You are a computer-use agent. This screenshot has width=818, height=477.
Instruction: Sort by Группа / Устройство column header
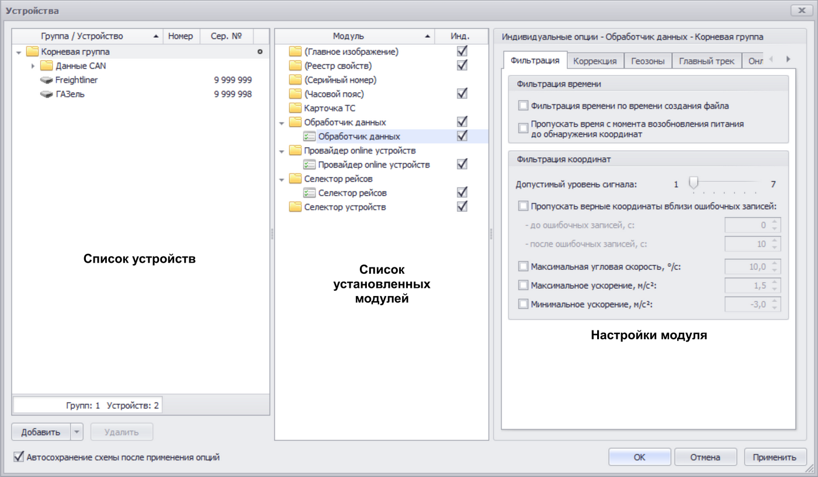click(87, 36)
